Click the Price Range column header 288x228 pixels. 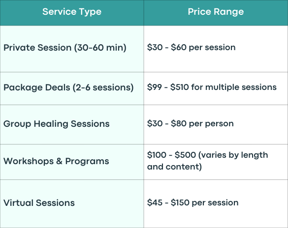tap(216, 13)
